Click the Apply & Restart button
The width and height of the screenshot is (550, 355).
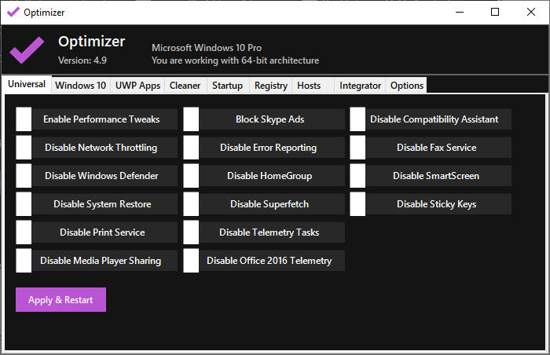[x=60, y=300]
